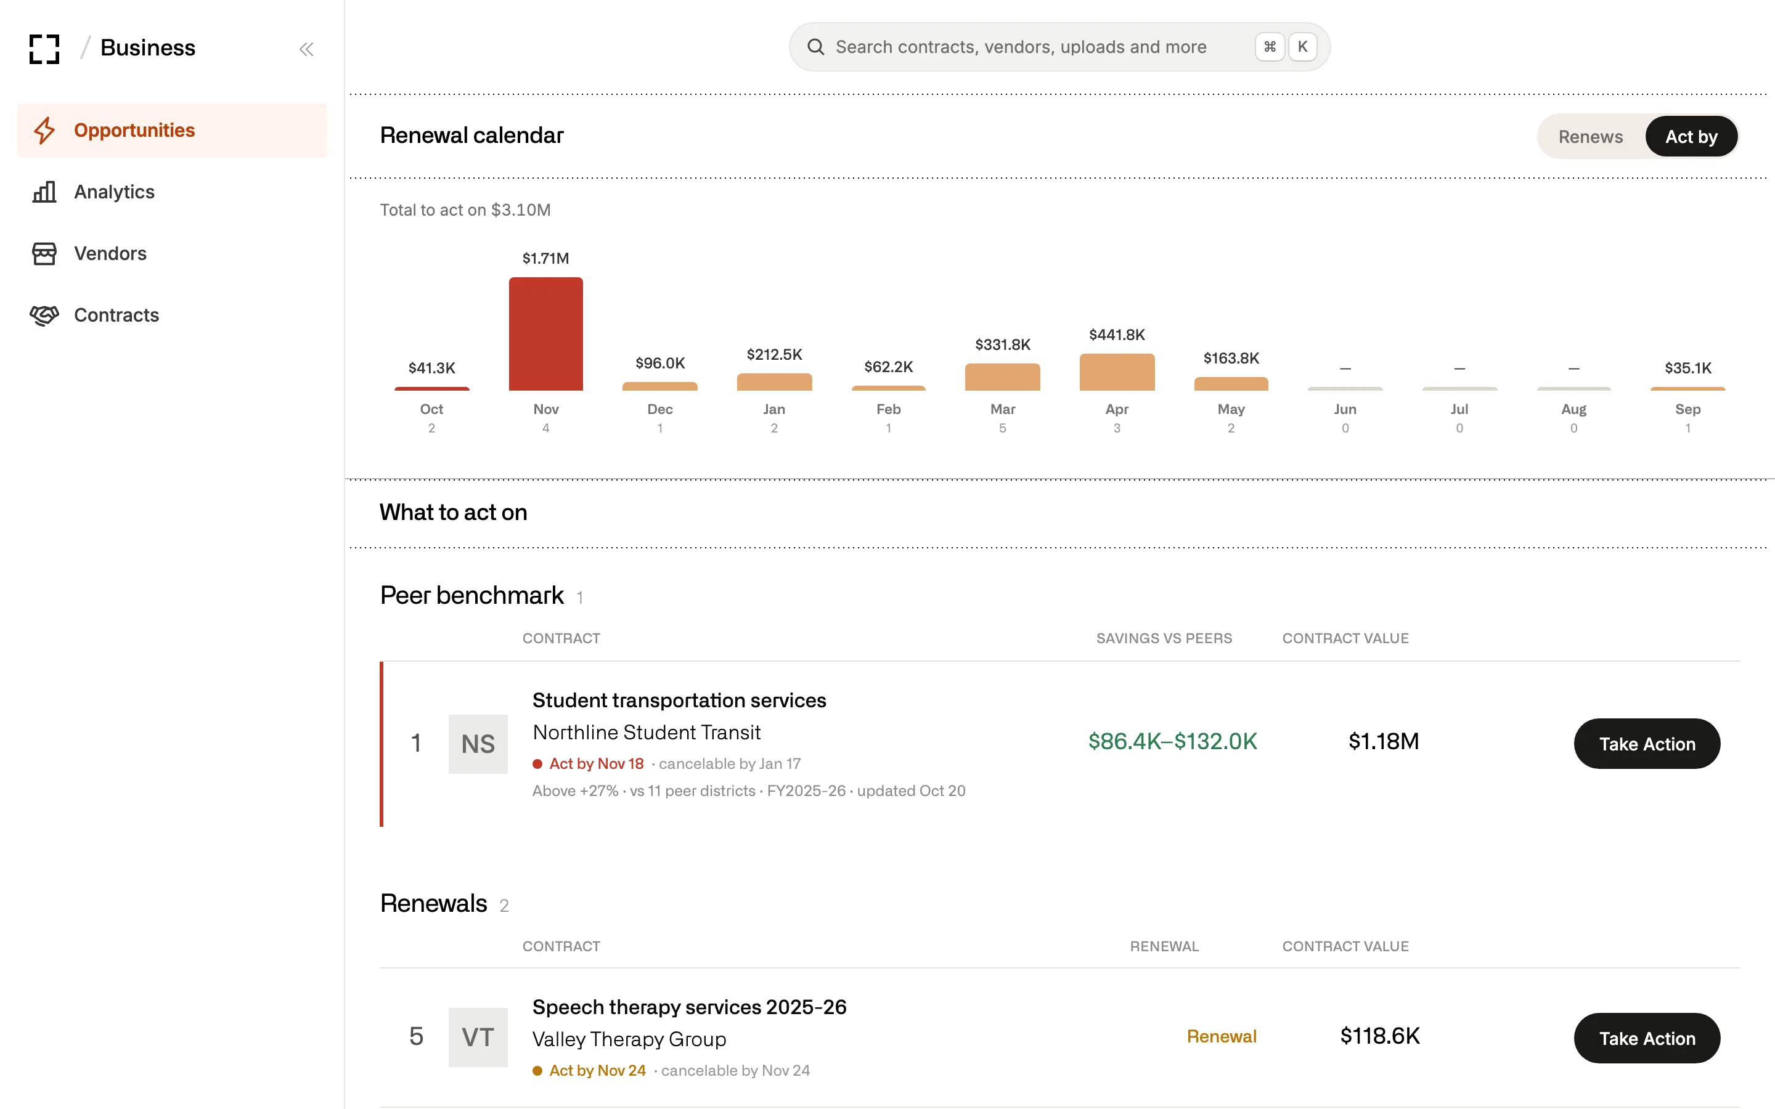
Task: Open the Analytics section
Action: pyautogui.click(x=171, y=192)
